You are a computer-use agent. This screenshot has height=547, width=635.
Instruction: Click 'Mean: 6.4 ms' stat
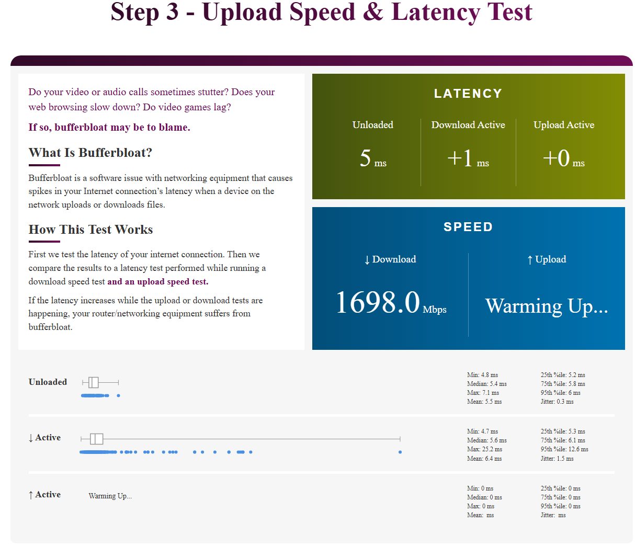484,459
